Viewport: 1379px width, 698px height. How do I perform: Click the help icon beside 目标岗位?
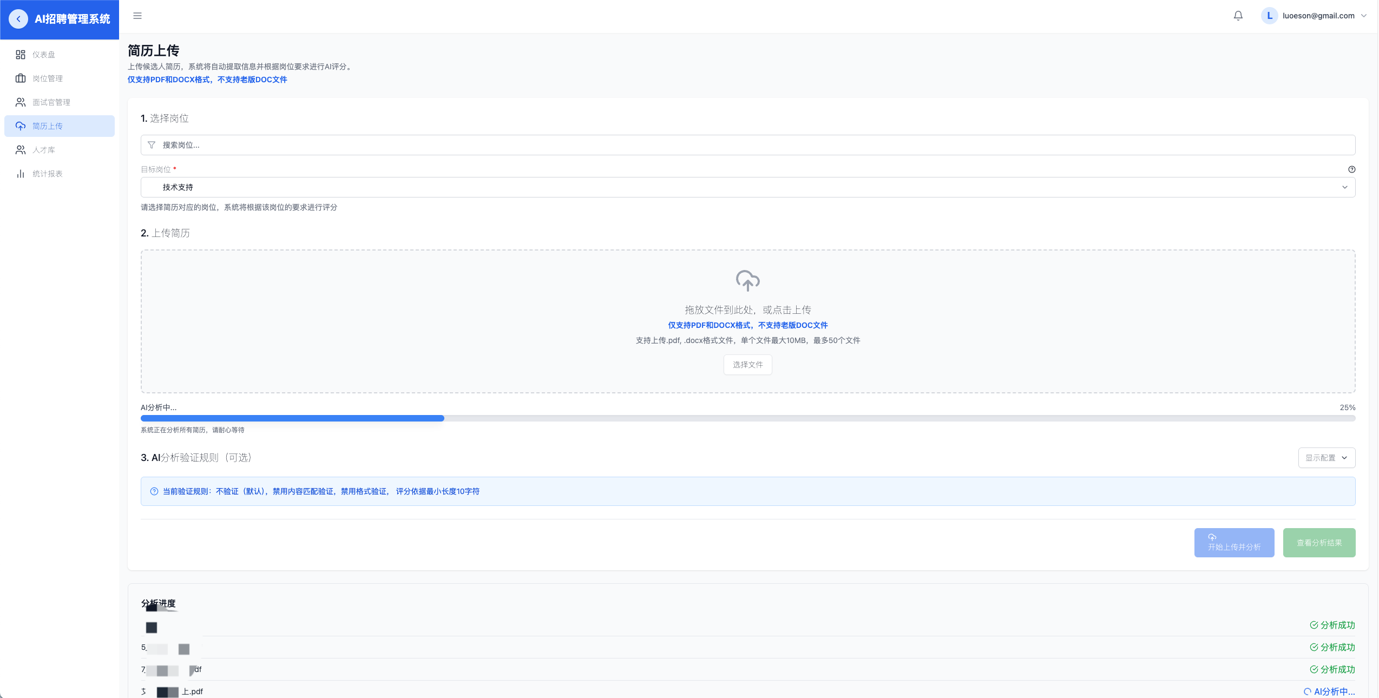coord(1351,169)
